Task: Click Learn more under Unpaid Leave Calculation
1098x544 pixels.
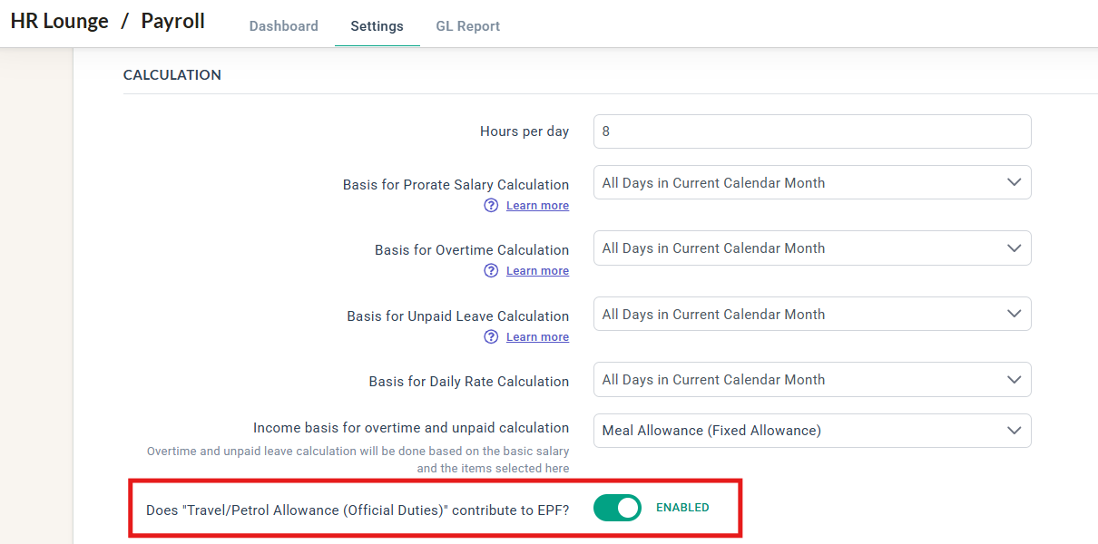Action: (537, 337)
